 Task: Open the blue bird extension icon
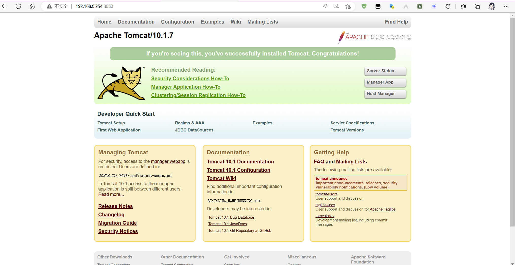(x=434, y=6)
